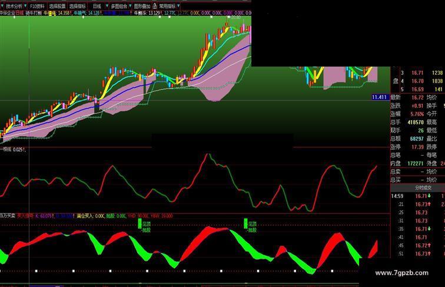The width and height of the screenshot is (445, 287).
Task: Click the red 买入信号 label
Action: pyautogui.click(x=25, y=216)
